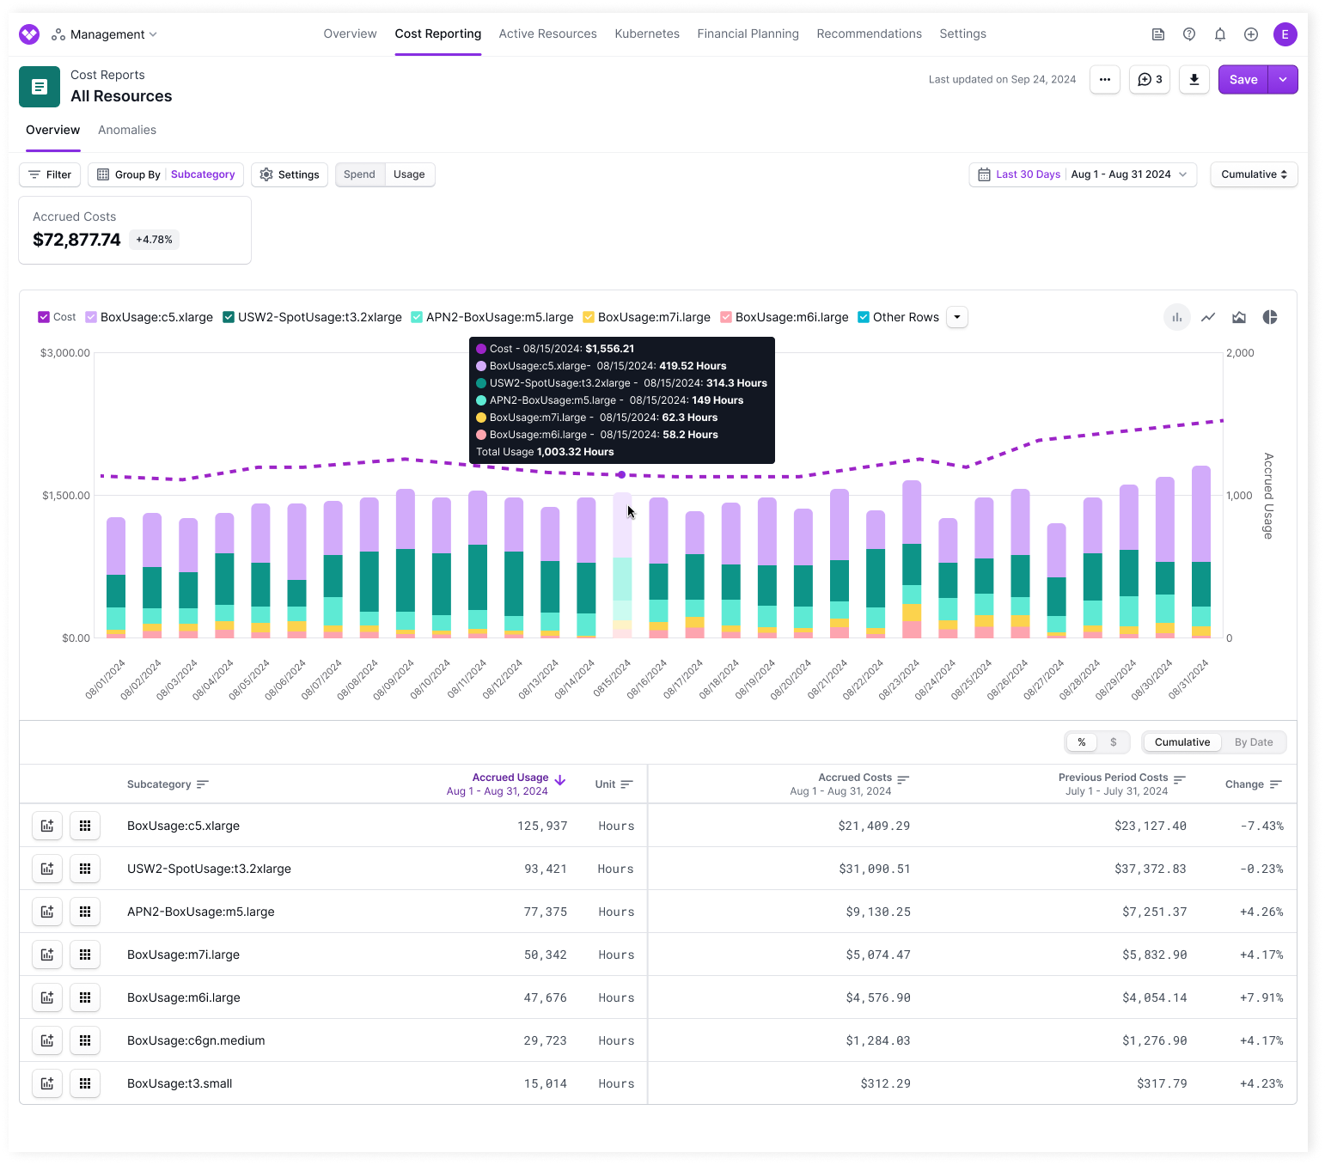Sort by Accrued Usage arrow icon
The height and width of the screenshot is (1165, 1325).
coord(560,780)
